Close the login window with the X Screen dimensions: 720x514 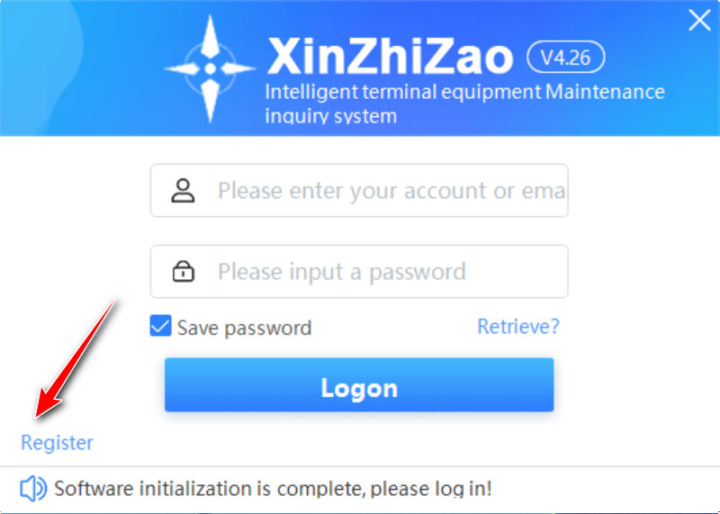(699, 20)
